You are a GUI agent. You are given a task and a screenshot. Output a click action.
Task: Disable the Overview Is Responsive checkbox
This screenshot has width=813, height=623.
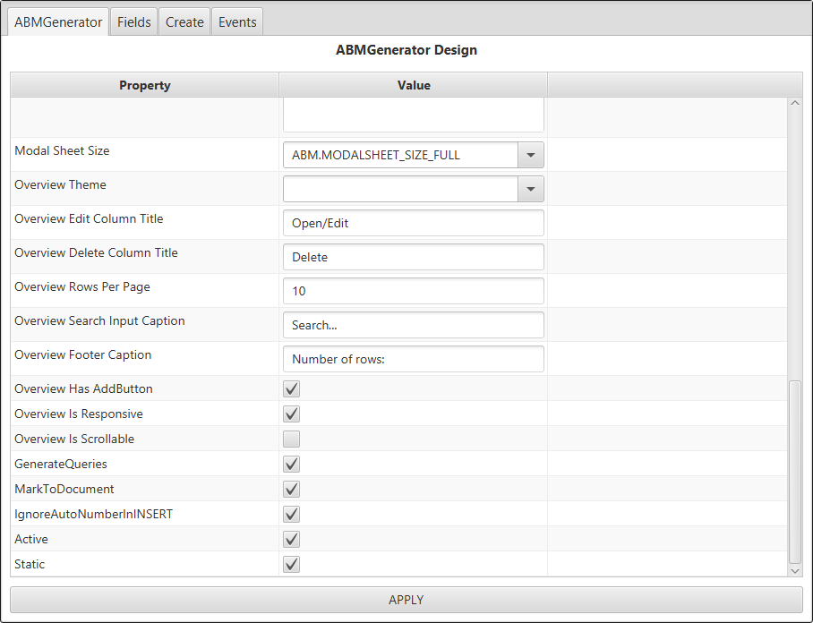pyautogui.click(x=291, y=414)
